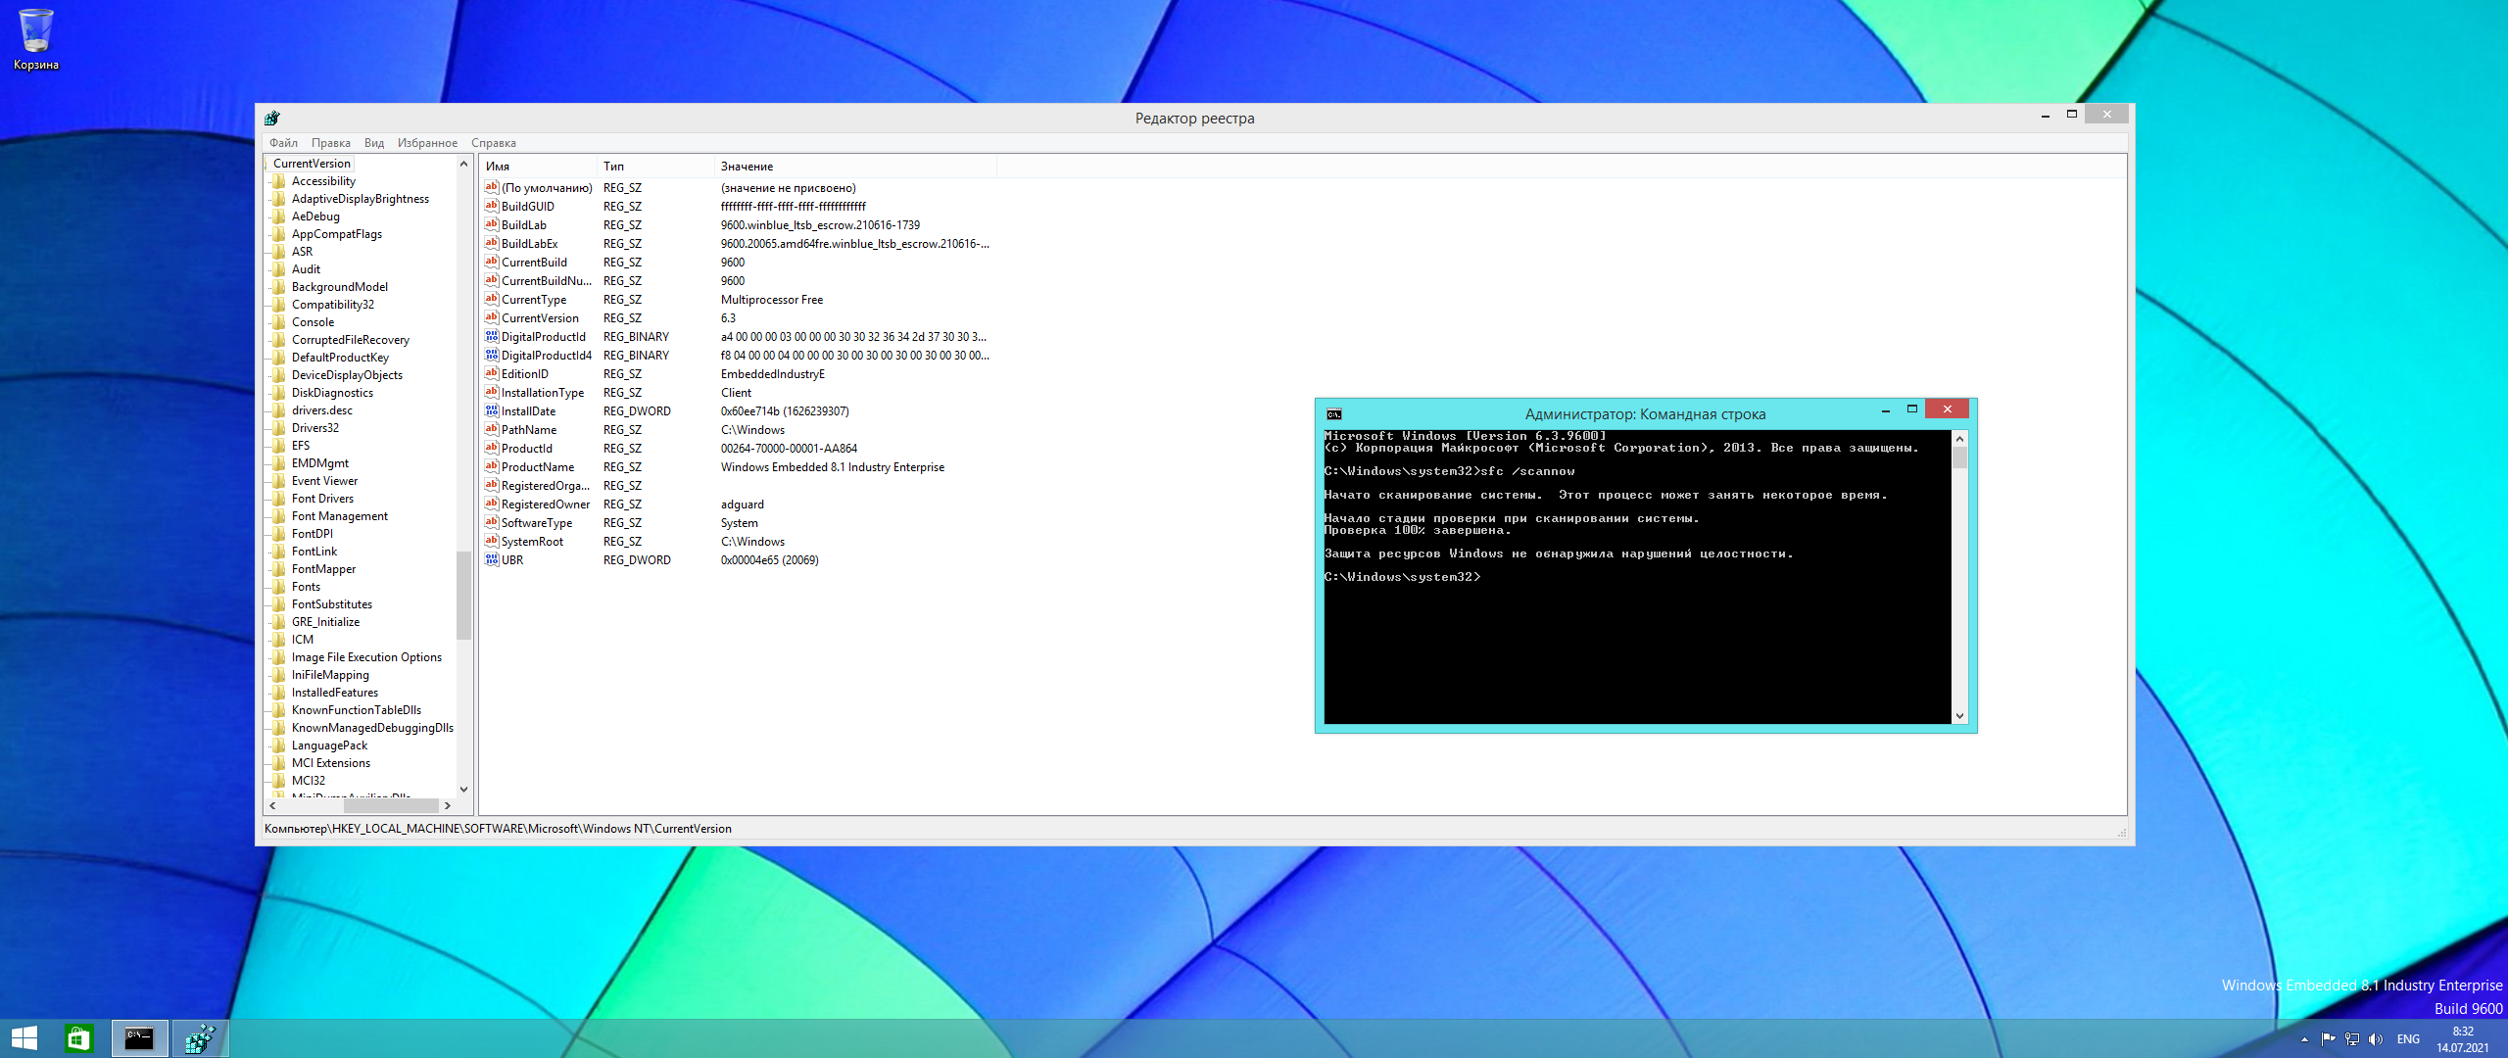This screenshot has width=2508, height=1058.
Task: Sort values by the Значение column header
Action: coord(855,167)
